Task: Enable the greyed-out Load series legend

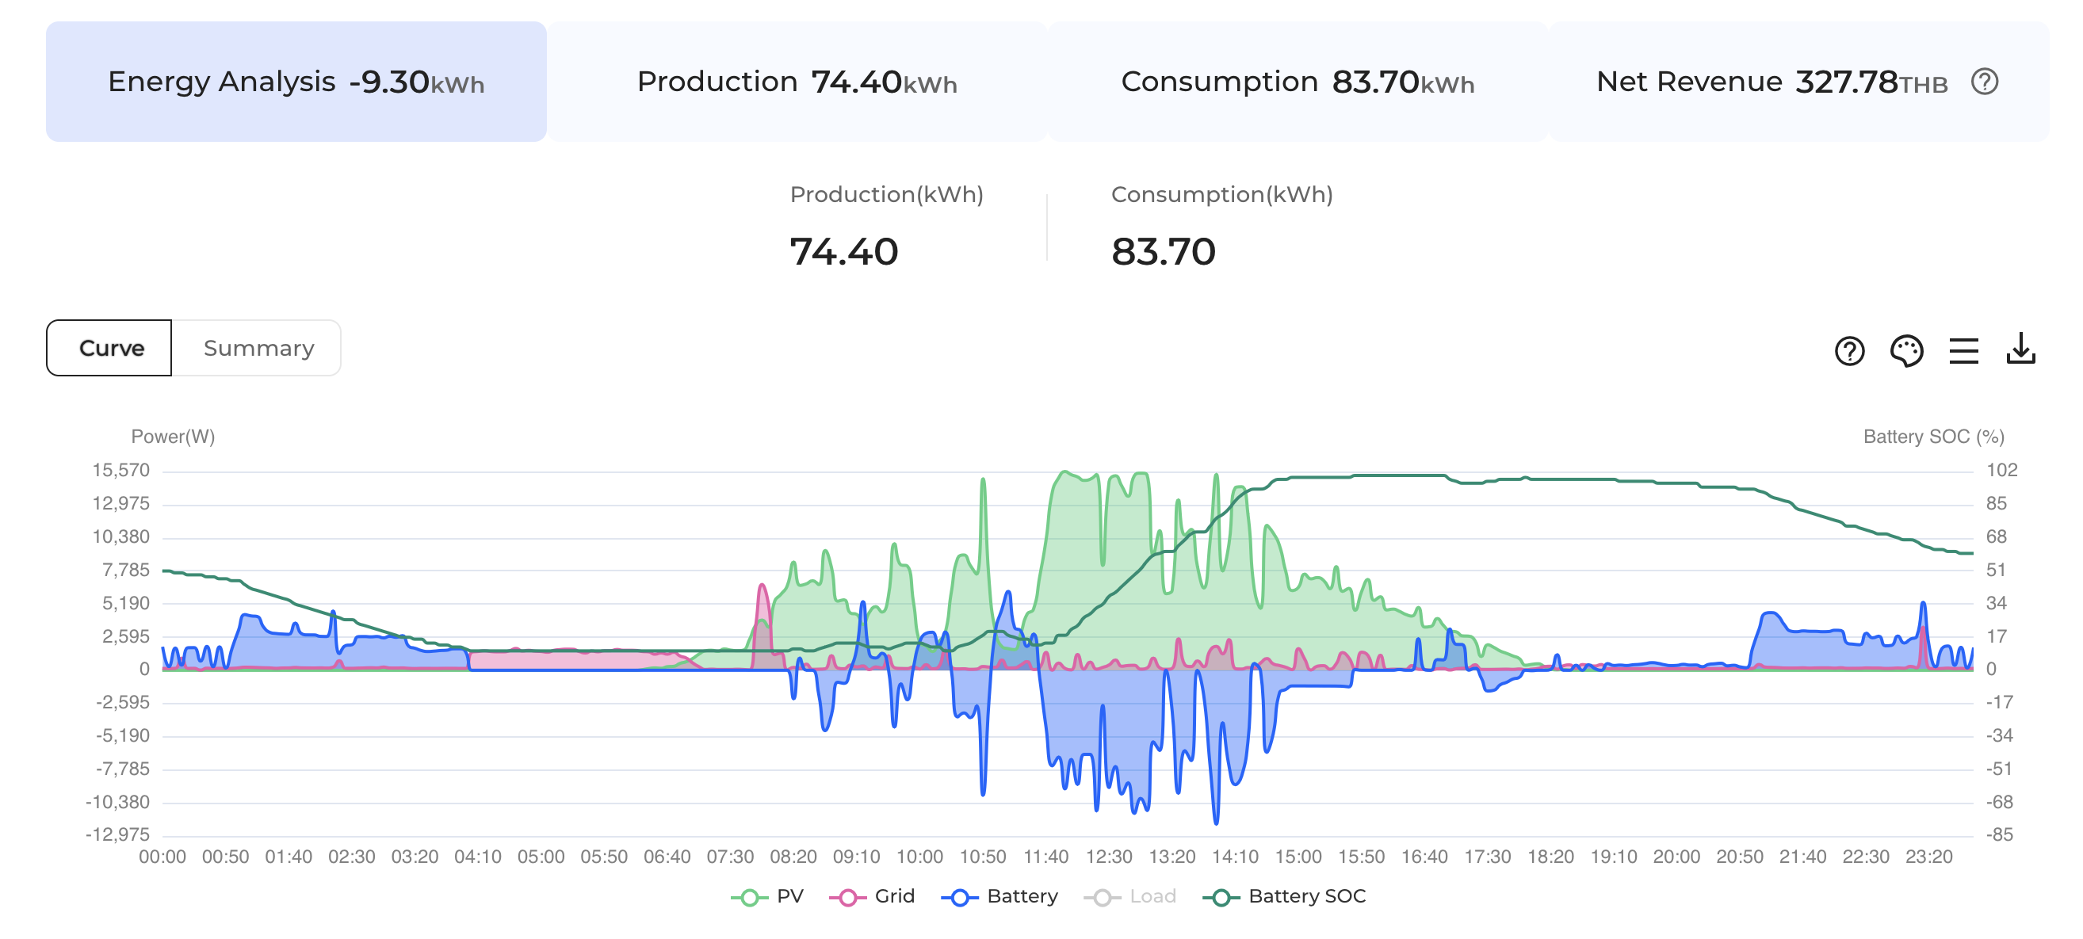Action: tap(1152, 896)
